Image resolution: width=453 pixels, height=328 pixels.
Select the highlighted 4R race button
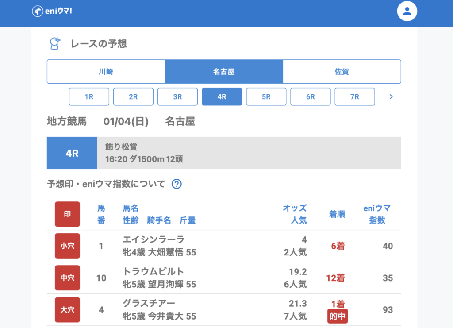222,96
